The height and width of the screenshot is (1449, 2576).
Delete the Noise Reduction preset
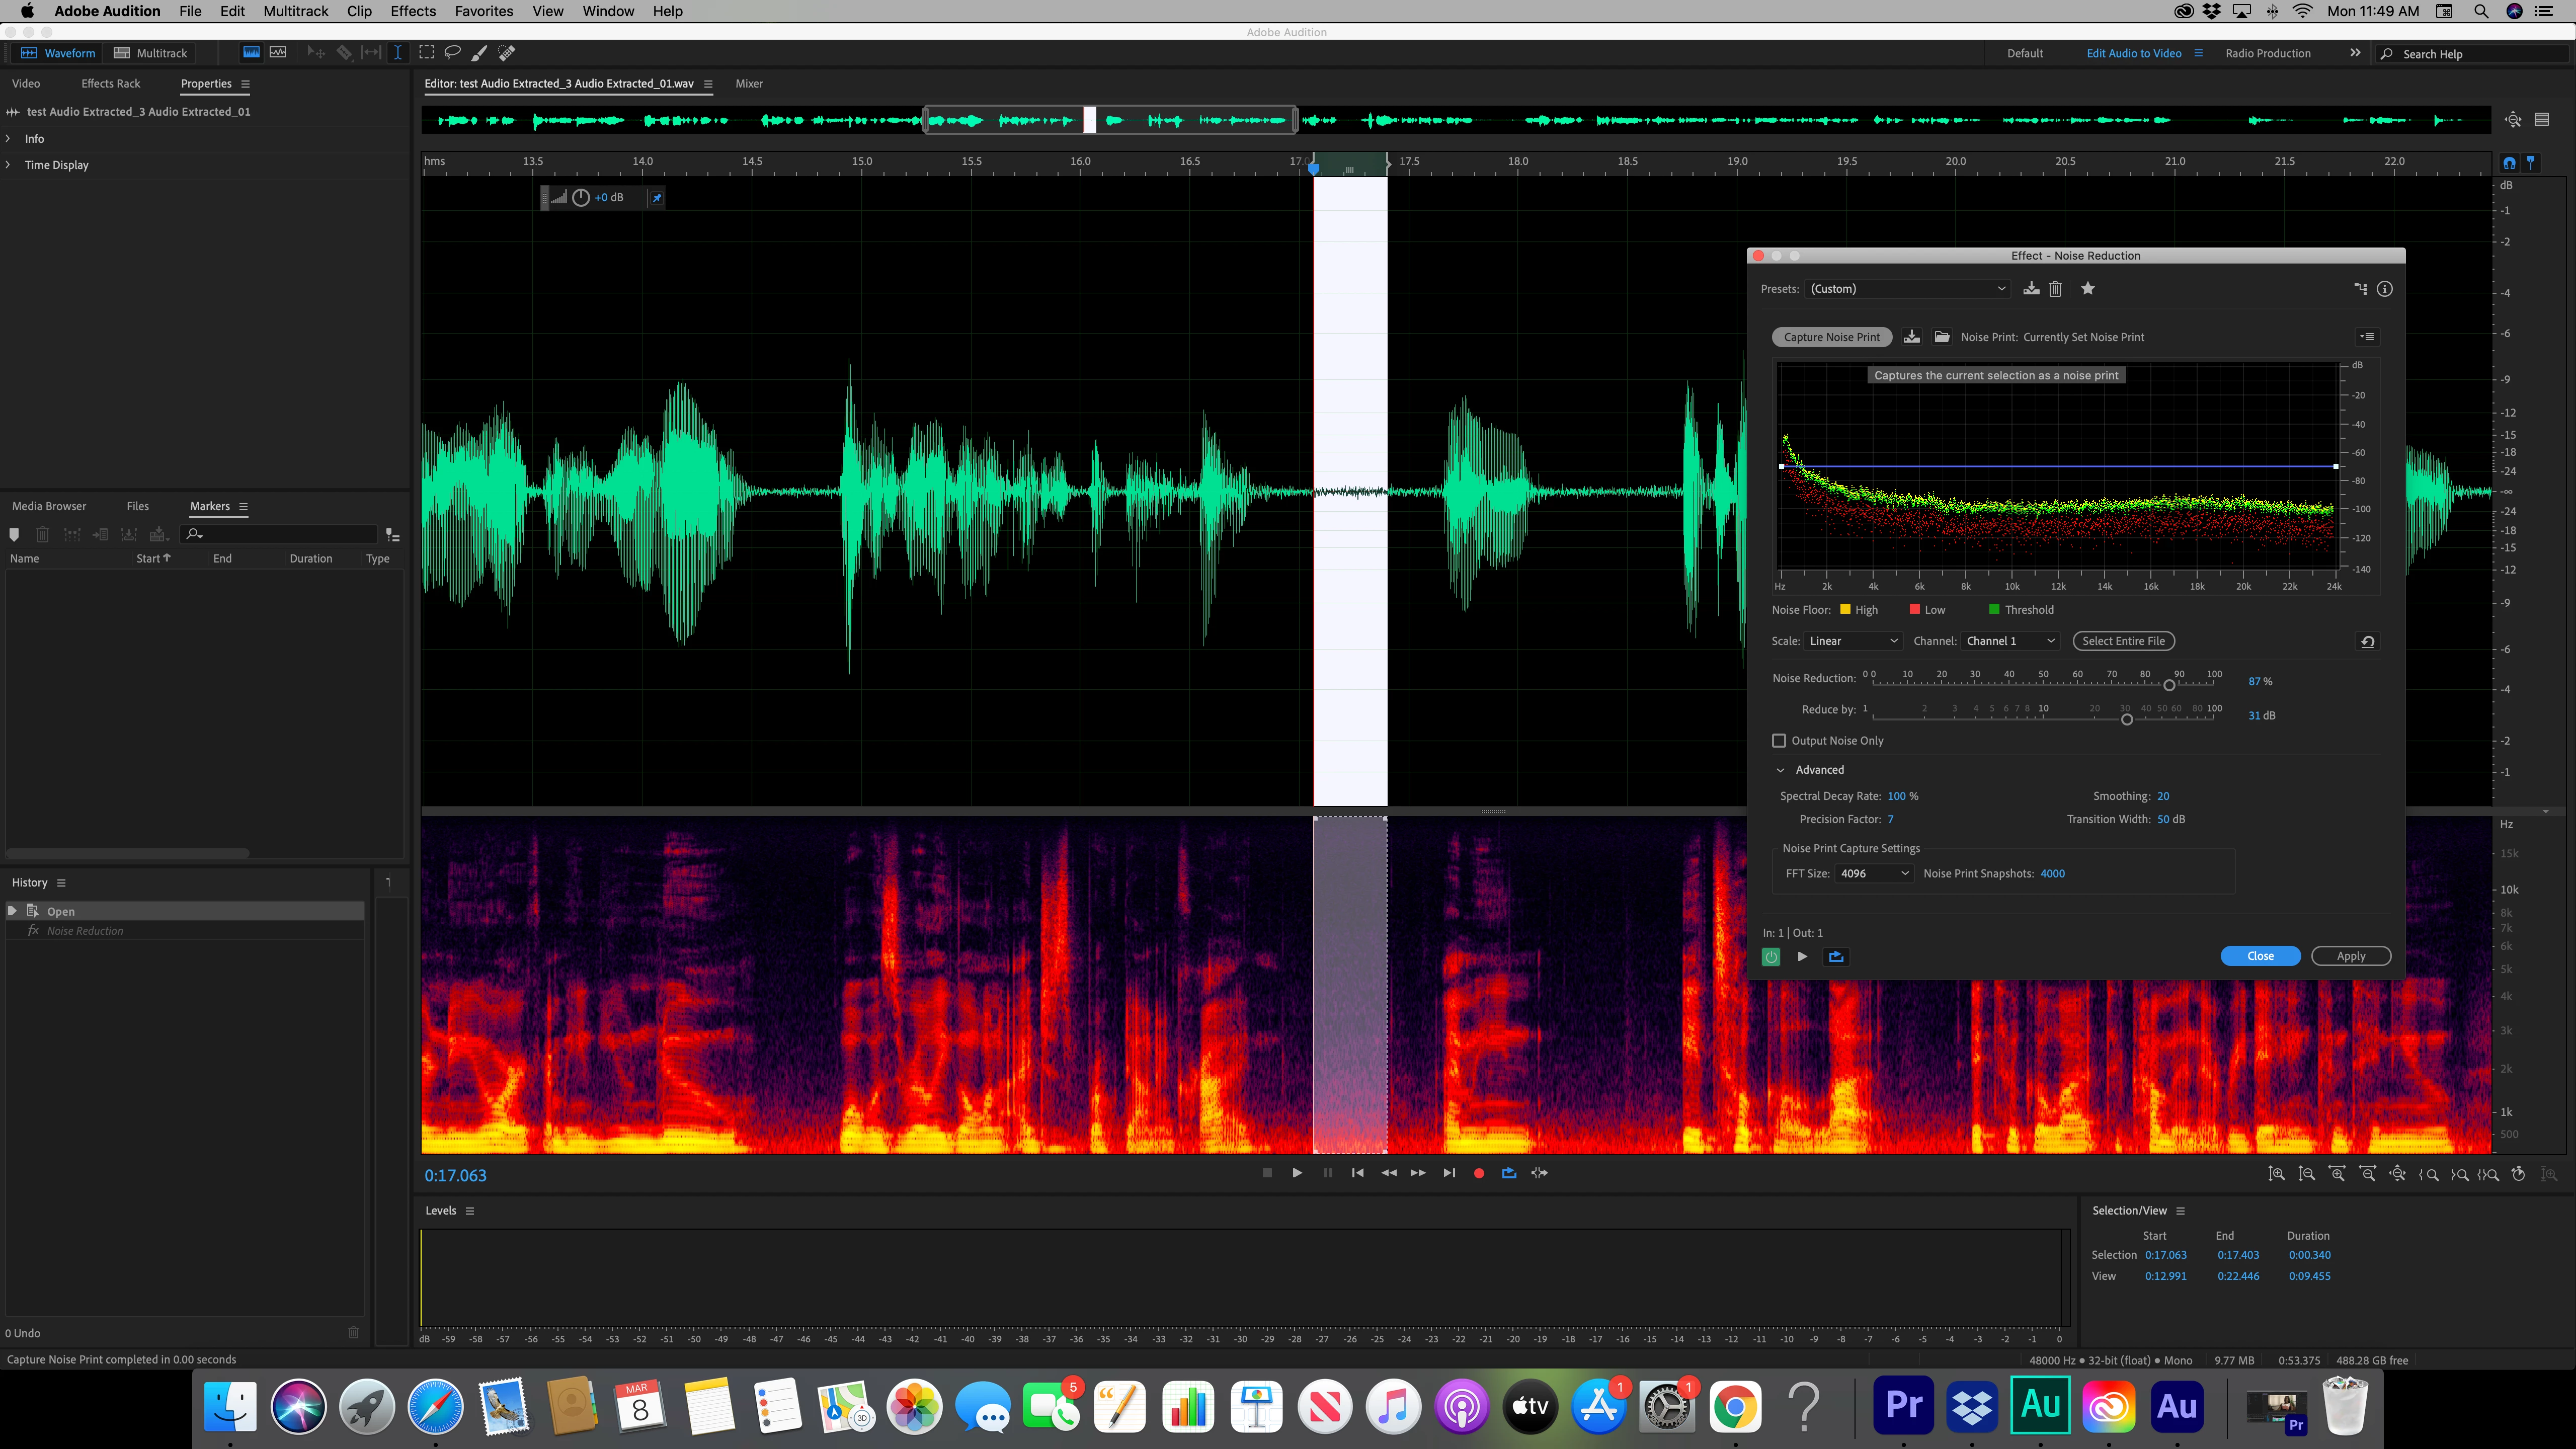pos(2055,289)
